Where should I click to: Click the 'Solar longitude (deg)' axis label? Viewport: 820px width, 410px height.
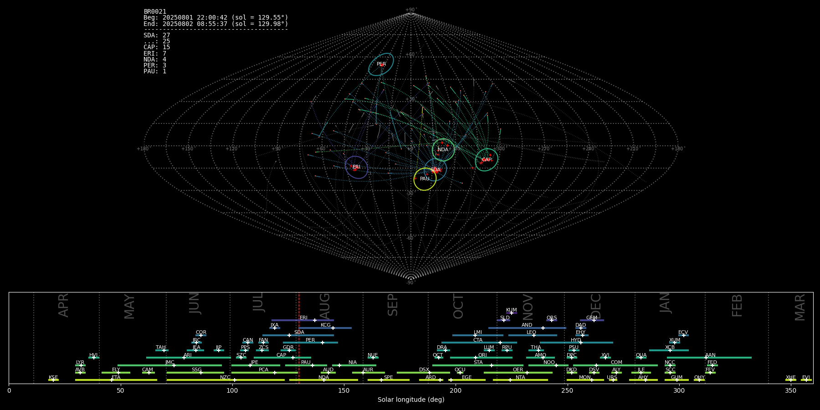coord(411,400)
